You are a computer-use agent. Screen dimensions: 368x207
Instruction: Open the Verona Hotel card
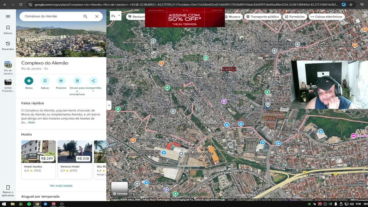point(75,160)
